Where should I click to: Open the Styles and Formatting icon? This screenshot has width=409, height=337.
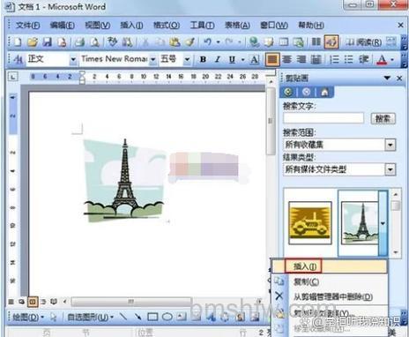click(x=19, y=60)
